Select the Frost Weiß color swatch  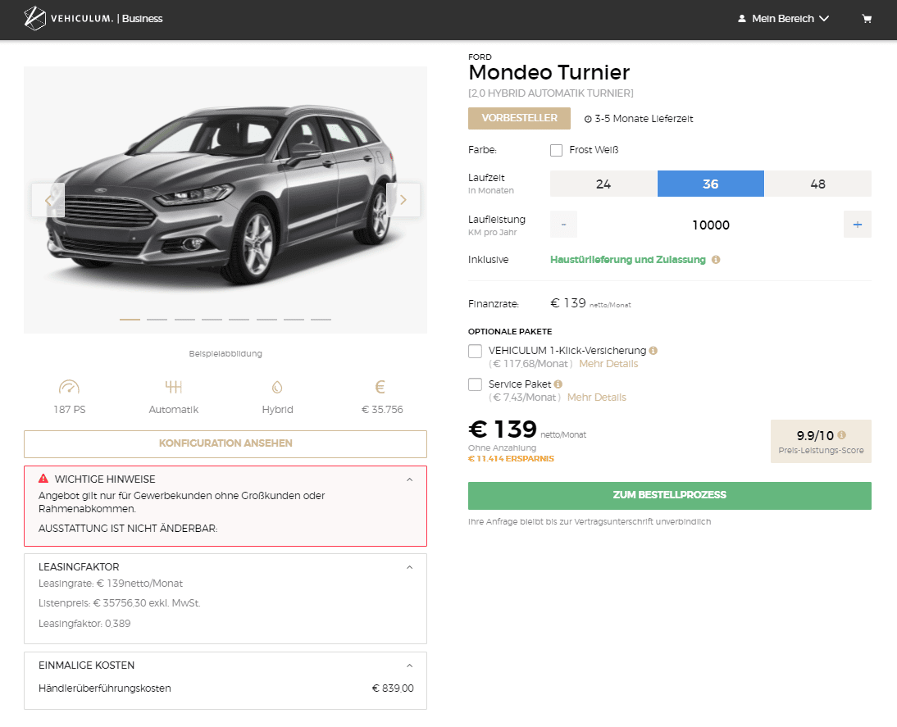(556, 150)
